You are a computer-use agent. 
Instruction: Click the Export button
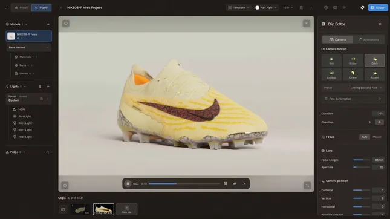pos(378,8)
